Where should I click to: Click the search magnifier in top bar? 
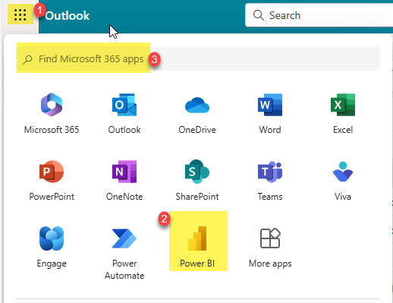click(259, 15)
